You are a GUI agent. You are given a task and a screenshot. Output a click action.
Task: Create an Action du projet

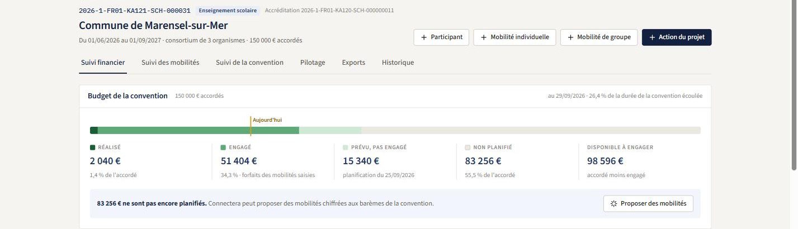coord(677,37)
